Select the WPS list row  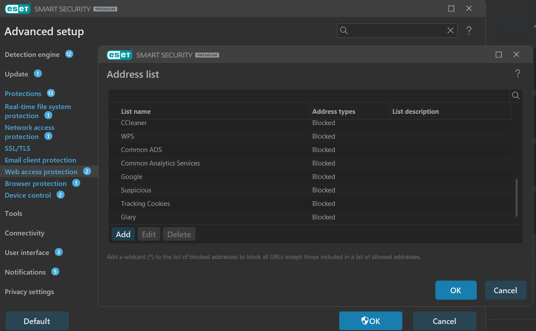pyautogui.click(x=310, y=136)
